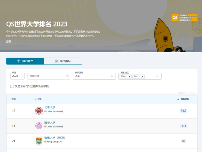Click score 91.3 for Peking University

click(184, 111)
